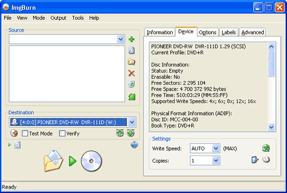The image size is (287, 193).
Task: Click the device info scrollbar down arrow
Action: point(271,127)
